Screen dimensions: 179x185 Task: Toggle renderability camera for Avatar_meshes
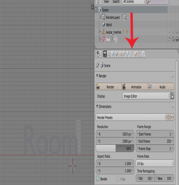[177, 32]
